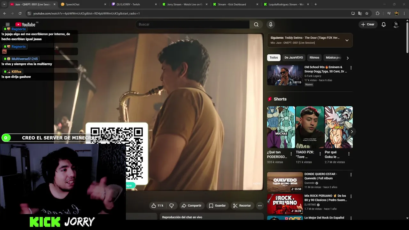Image resolution: width=409 pixels, height=230 pixels.
Task: Open TIAGO PZK short thumbnail
Action: pyautogui.click(x=310, y=127)
